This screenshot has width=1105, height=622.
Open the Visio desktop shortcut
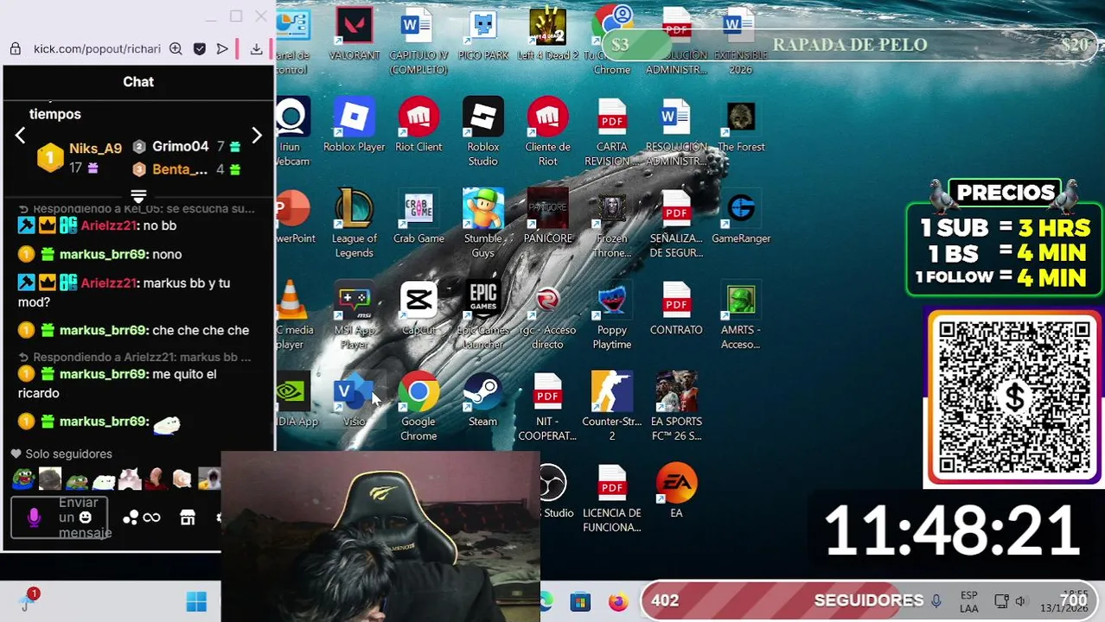(x=354, y=401)
